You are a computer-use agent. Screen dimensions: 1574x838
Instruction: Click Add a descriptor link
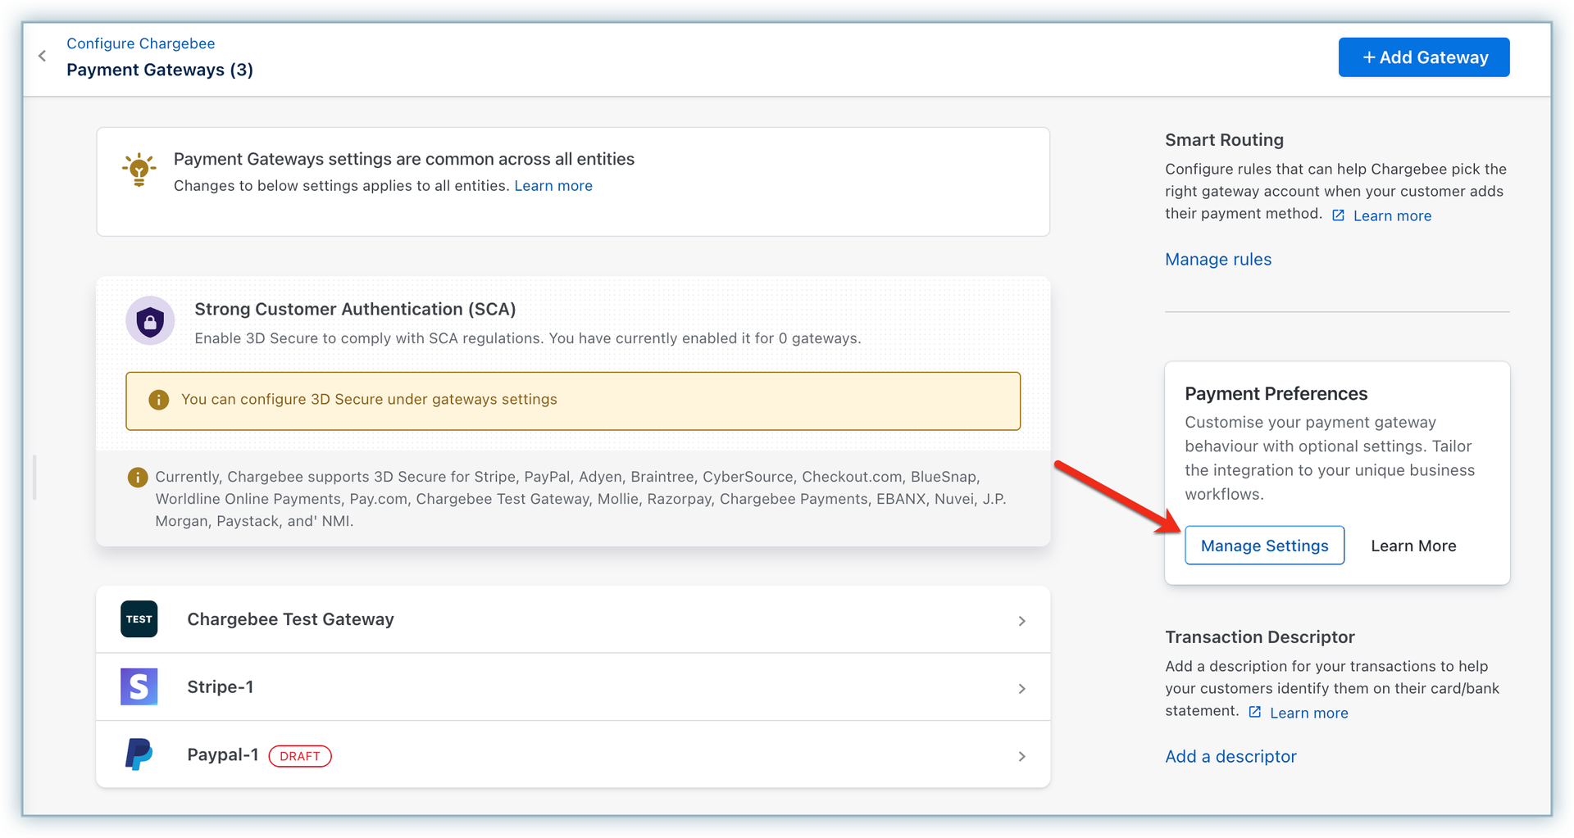[x=1231, y=757]
